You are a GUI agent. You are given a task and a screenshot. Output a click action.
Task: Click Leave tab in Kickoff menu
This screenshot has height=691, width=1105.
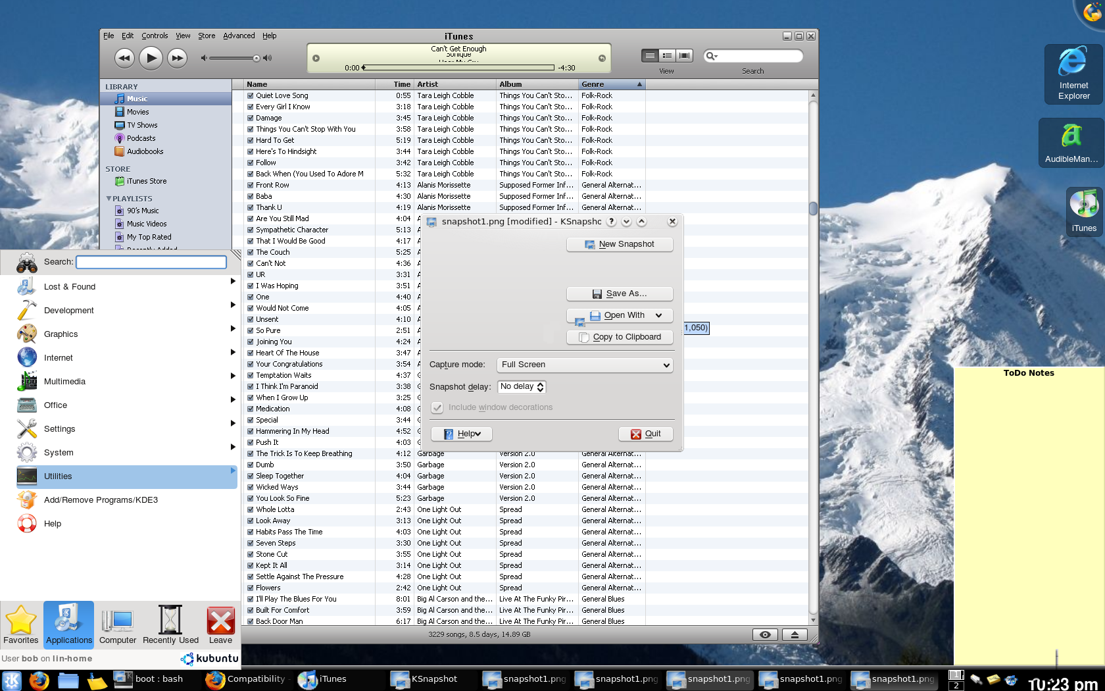[220, 625]
